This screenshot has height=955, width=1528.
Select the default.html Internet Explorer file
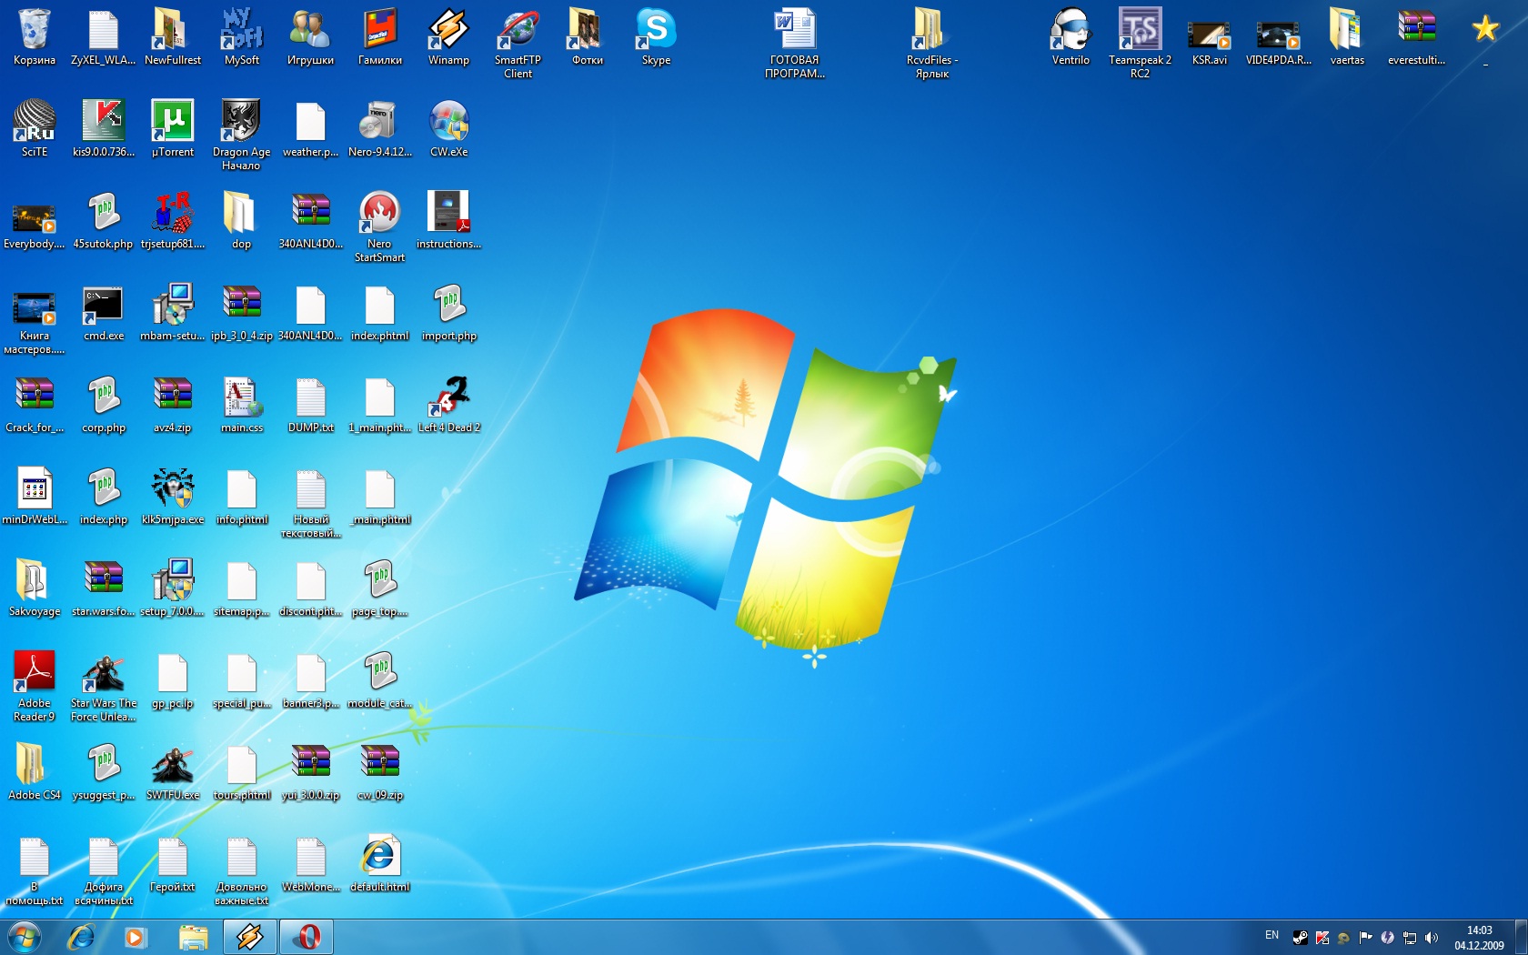pos(379,864)
